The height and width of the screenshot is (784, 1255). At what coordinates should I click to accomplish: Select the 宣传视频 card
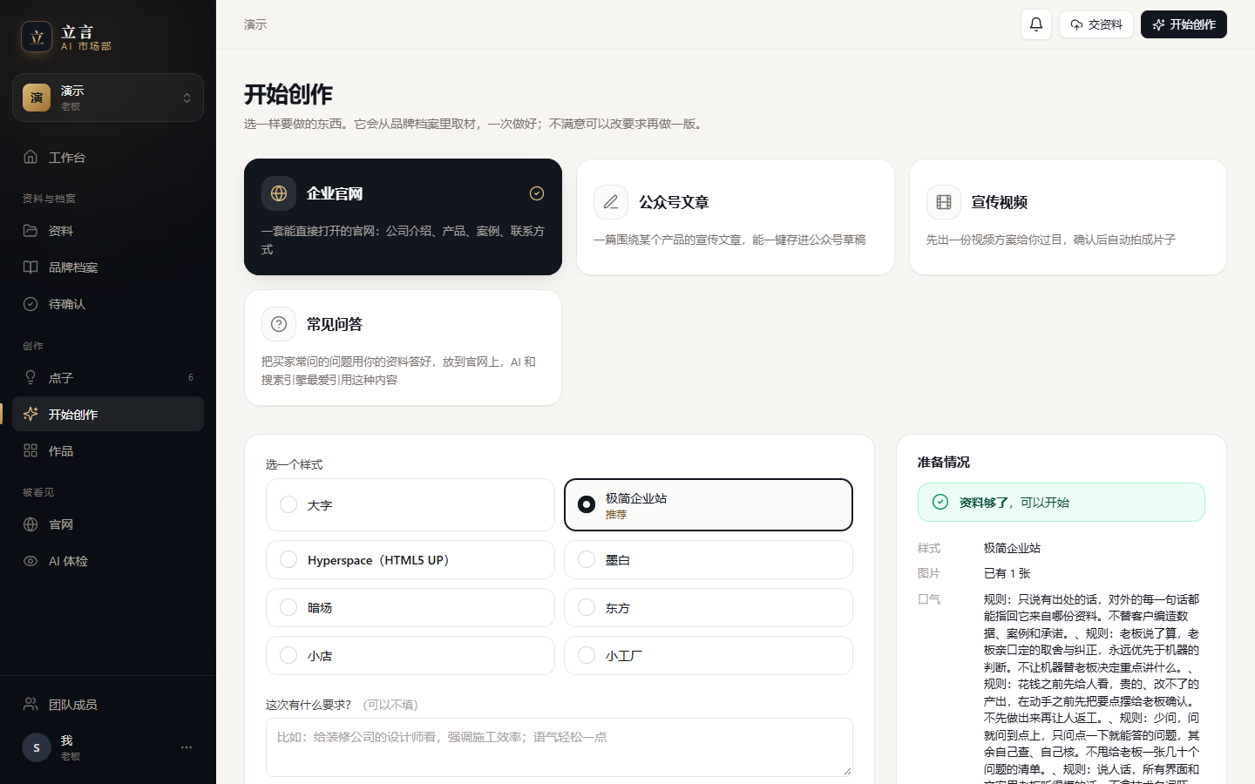coord(1068,217)
